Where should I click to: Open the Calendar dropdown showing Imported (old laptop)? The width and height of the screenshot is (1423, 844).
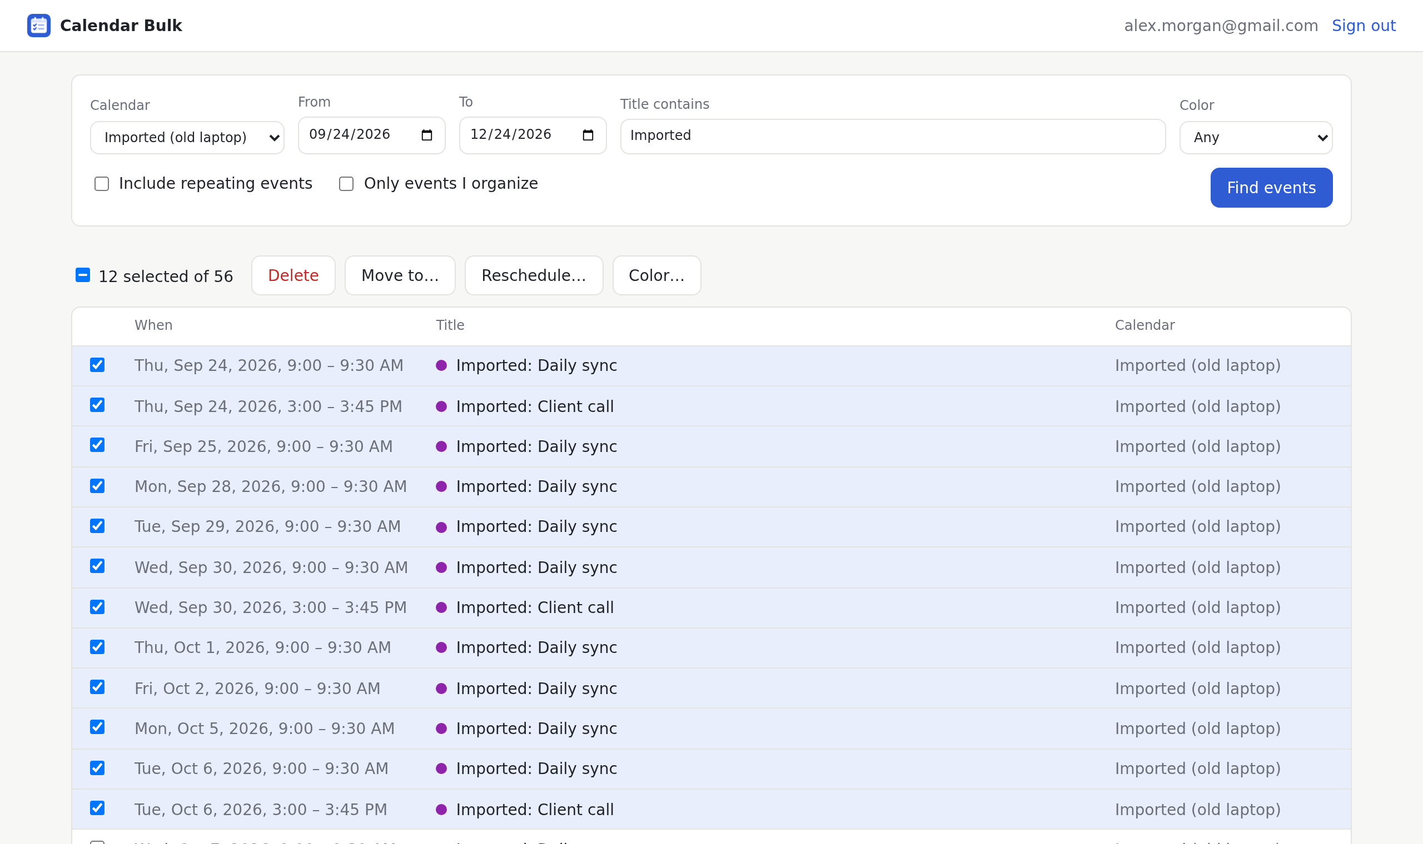point(187,138)
